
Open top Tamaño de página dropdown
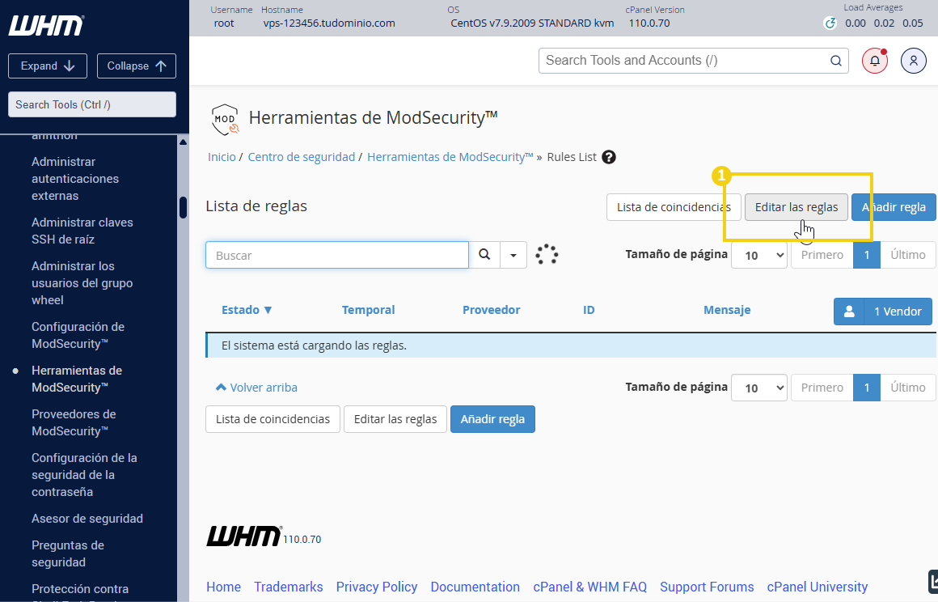pos(759,255)
